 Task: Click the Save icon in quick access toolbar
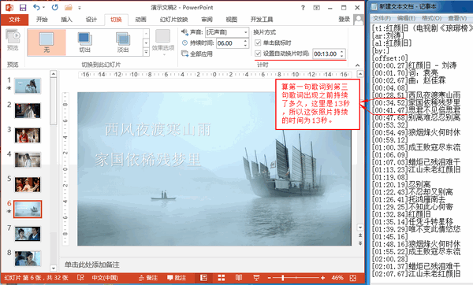[x=23, y=7]
